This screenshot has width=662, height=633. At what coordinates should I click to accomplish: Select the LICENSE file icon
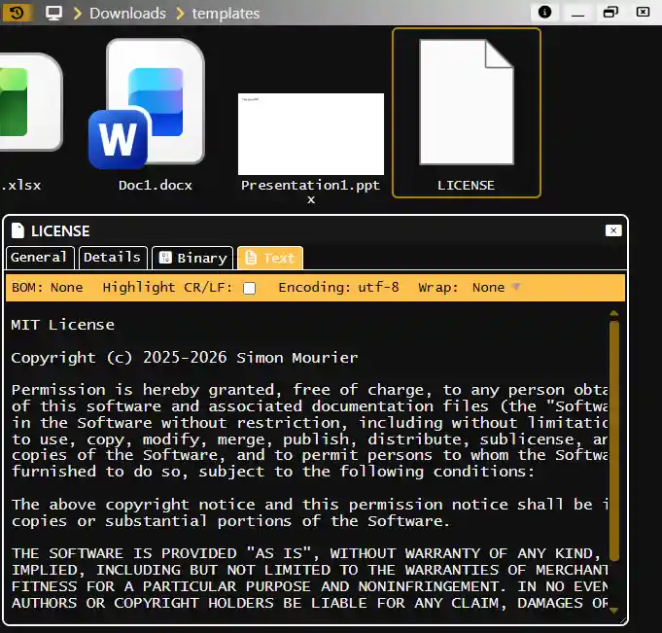tap(467, 102)
